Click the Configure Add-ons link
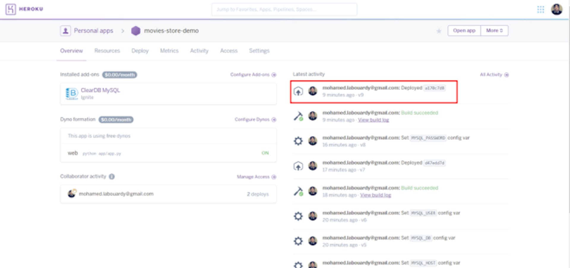The image size is (570, 268). pos(250,75)
